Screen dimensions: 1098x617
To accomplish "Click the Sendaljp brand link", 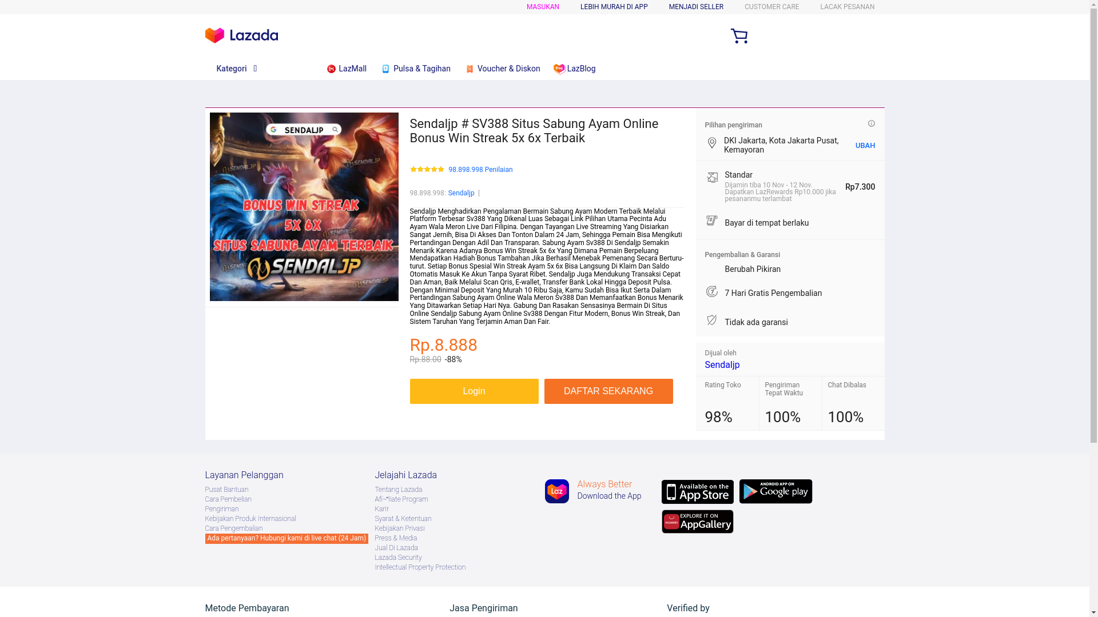I will (461, 193).
